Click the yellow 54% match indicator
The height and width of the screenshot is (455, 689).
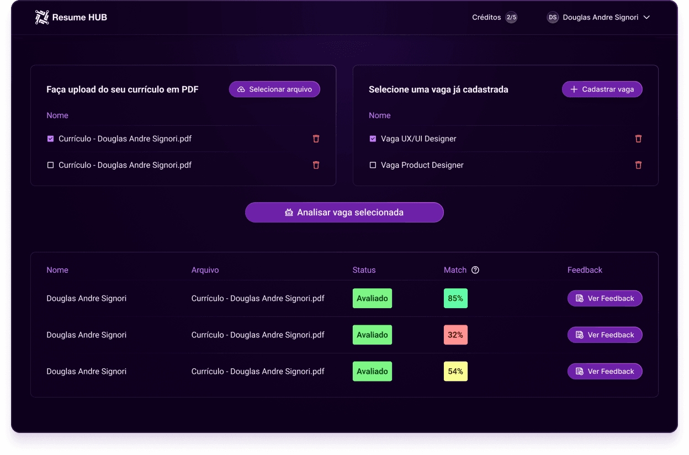pyautogui.click(x=455, y=371)
